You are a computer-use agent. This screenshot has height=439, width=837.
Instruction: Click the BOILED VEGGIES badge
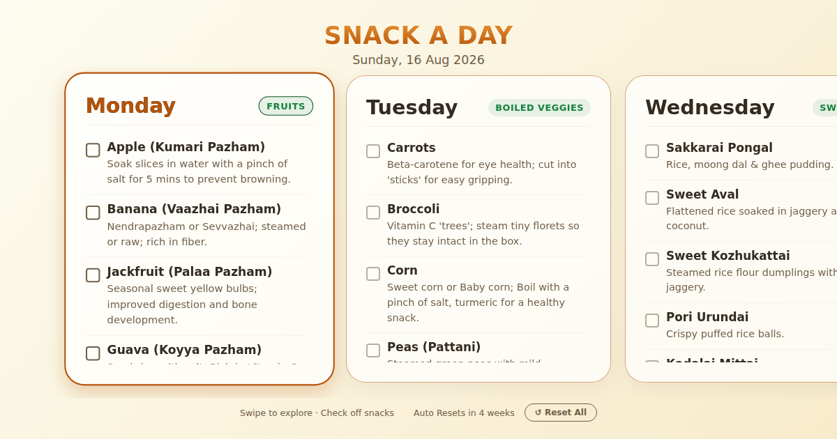click(539, 107)
